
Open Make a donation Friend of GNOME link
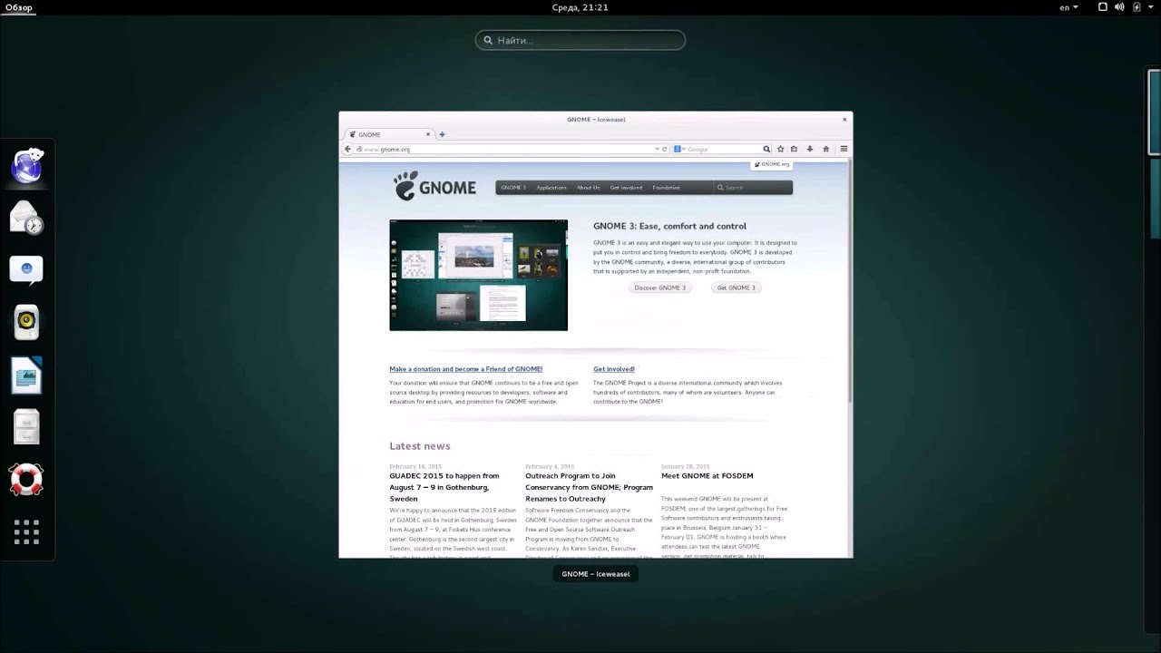[465, 369]
